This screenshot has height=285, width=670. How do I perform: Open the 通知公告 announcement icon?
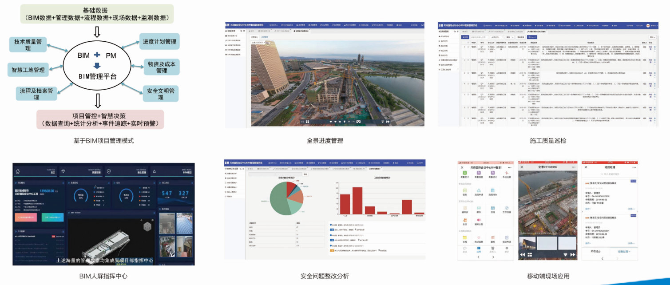479,221
